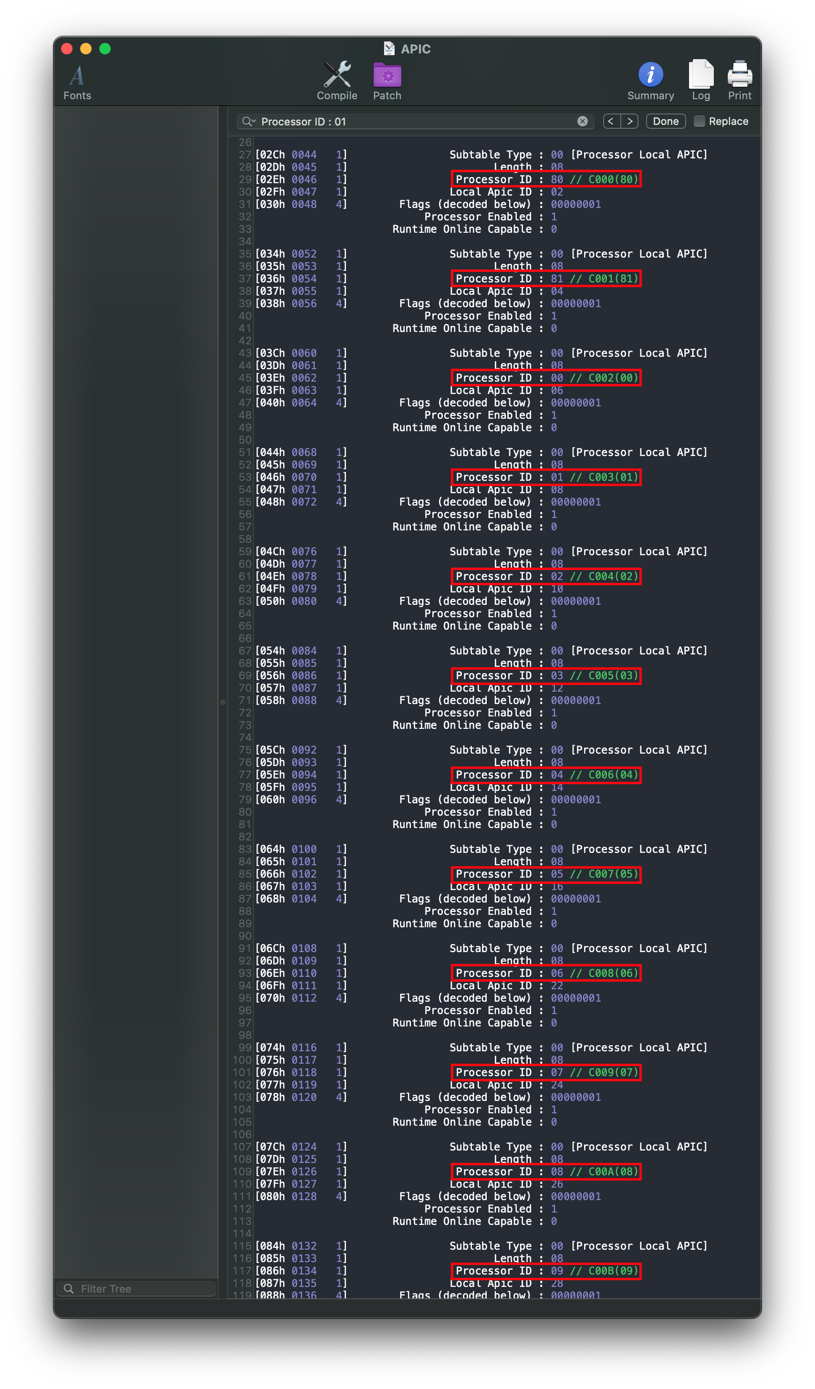Click Processor ID line for C003(01)
The image size is (815, 1389).
(546, 477)
